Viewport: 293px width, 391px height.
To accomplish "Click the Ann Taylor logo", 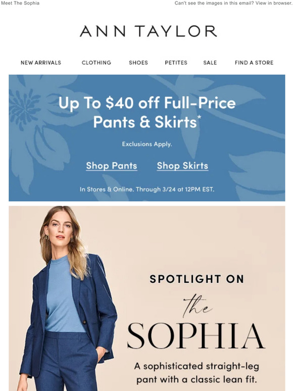I will 148,31.
